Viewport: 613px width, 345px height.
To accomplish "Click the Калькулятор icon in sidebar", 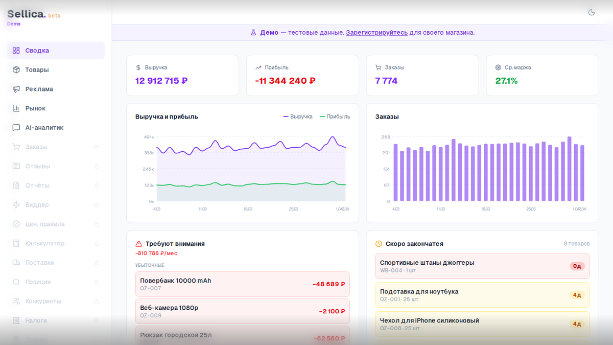I will coord(16,243).
